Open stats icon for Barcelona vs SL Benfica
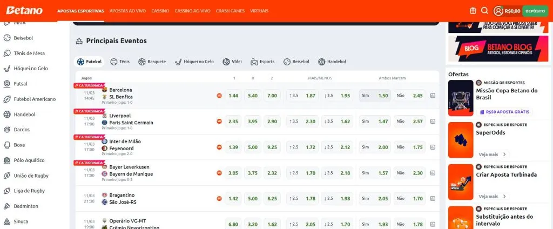 [x=433, y=96]
